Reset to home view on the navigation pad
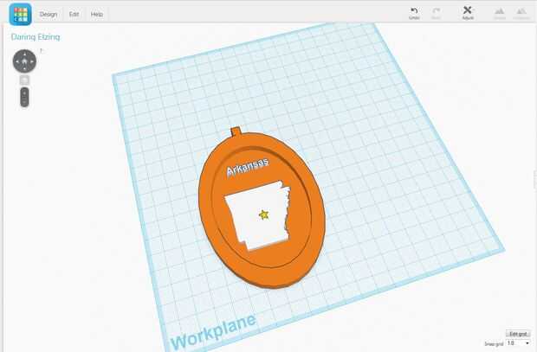Viewport: 537px width, 352px height. pos(24,61)
